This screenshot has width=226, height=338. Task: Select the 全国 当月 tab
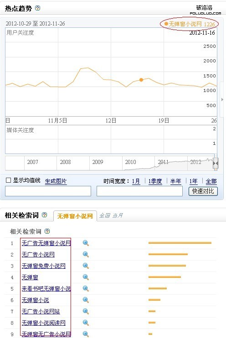pos(111,215)
